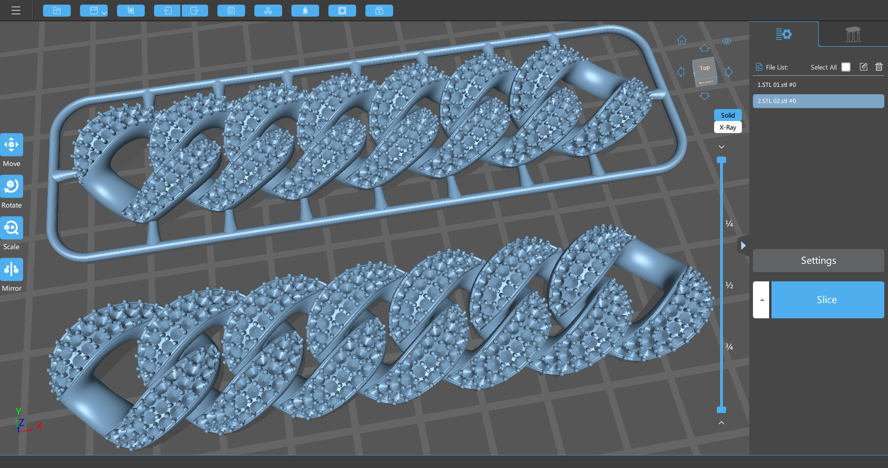Screen dimensions: 888x468
Task: Jump to ¾ mark on layer slider
Action: click(729, 347)
